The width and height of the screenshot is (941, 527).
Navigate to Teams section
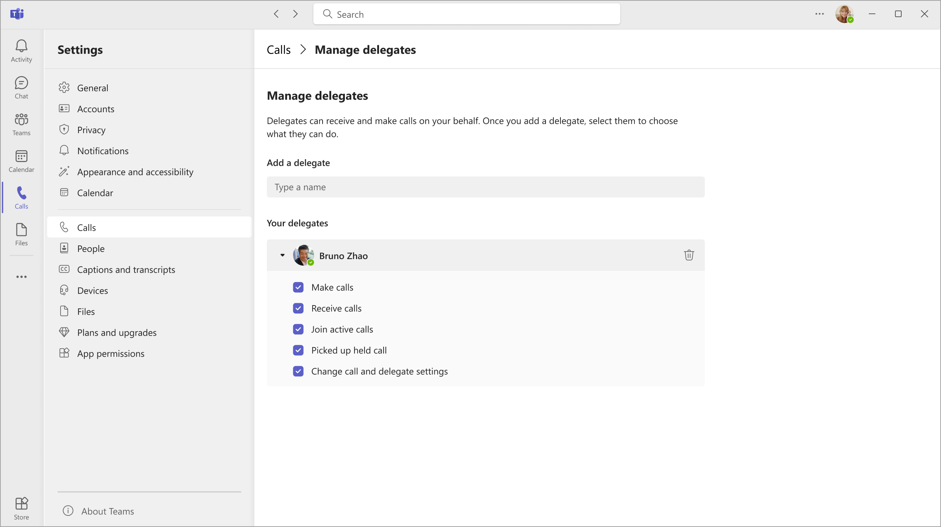click(21, 124)
